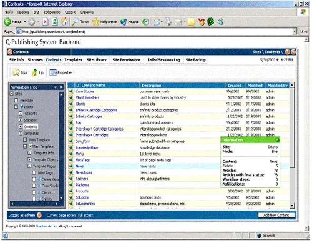Expand the Template Info tree node
Image resolution: width=312 pixels, height=243 pixels.
pos(29,153)
